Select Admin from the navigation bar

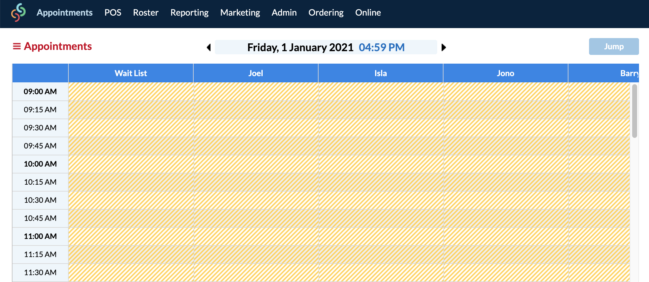pos(284,12)
